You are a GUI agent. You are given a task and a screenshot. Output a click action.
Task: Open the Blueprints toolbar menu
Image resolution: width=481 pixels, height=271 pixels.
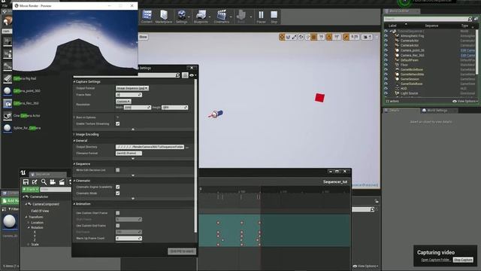[201, 17]
